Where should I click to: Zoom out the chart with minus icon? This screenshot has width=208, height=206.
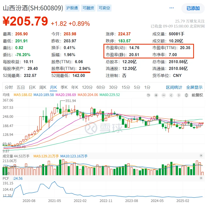[x=164, y=95]
